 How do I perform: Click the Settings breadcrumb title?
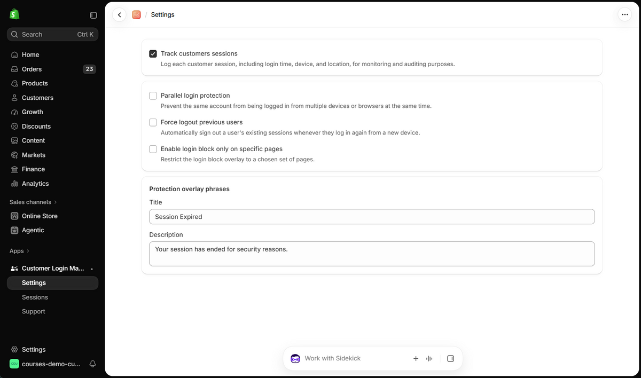[163, 15]
